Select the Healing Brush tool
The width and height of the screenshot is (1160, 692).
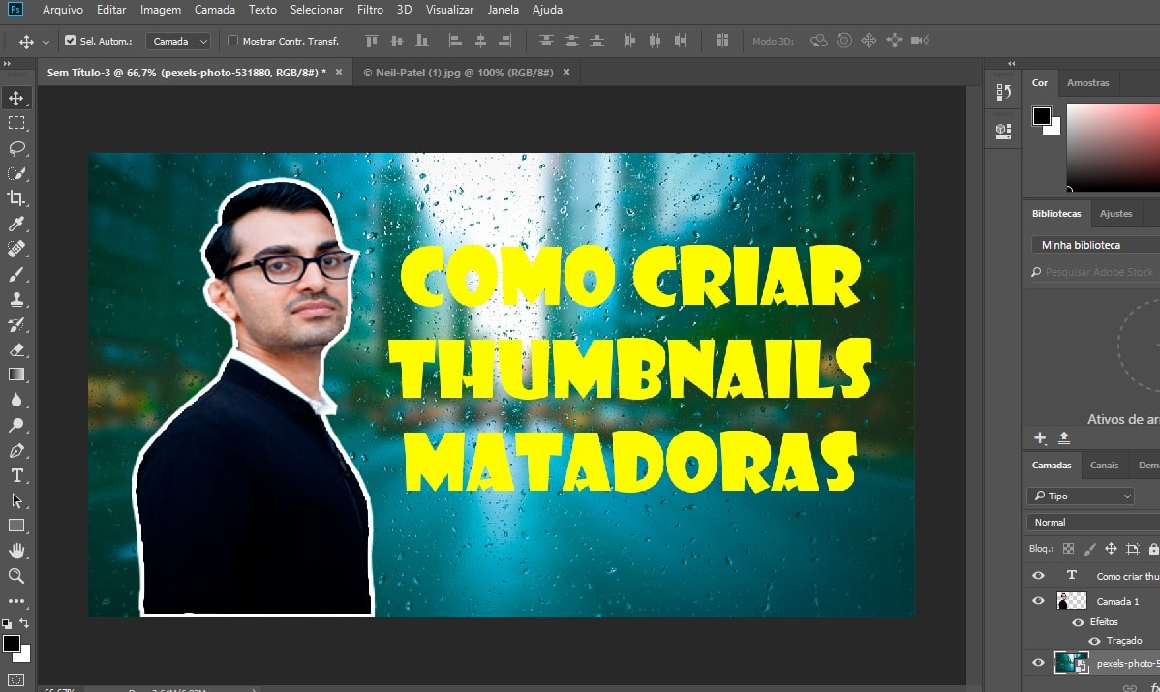click(x=16, y=249)
